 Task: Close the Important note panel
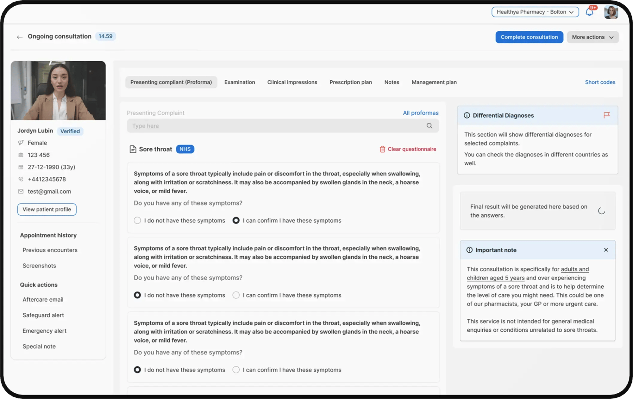[x=606, y=250]
